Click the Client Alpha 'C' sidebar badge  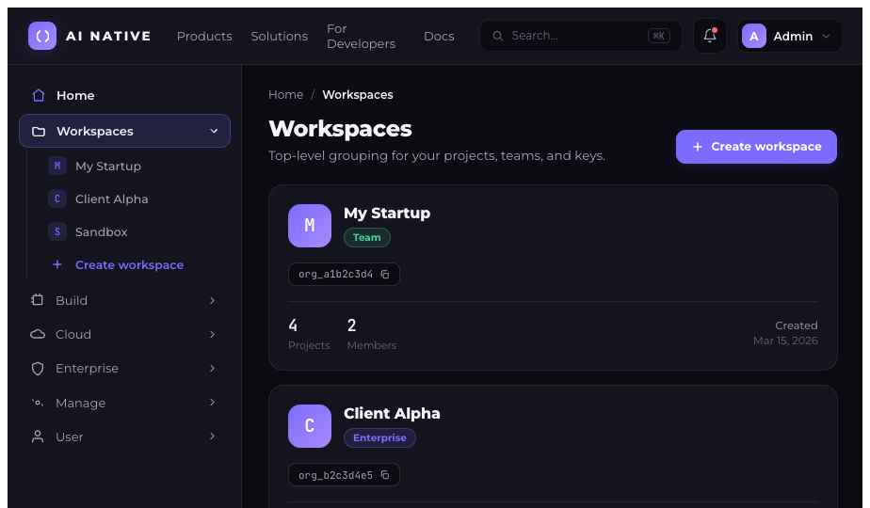[x=57, y=198]
